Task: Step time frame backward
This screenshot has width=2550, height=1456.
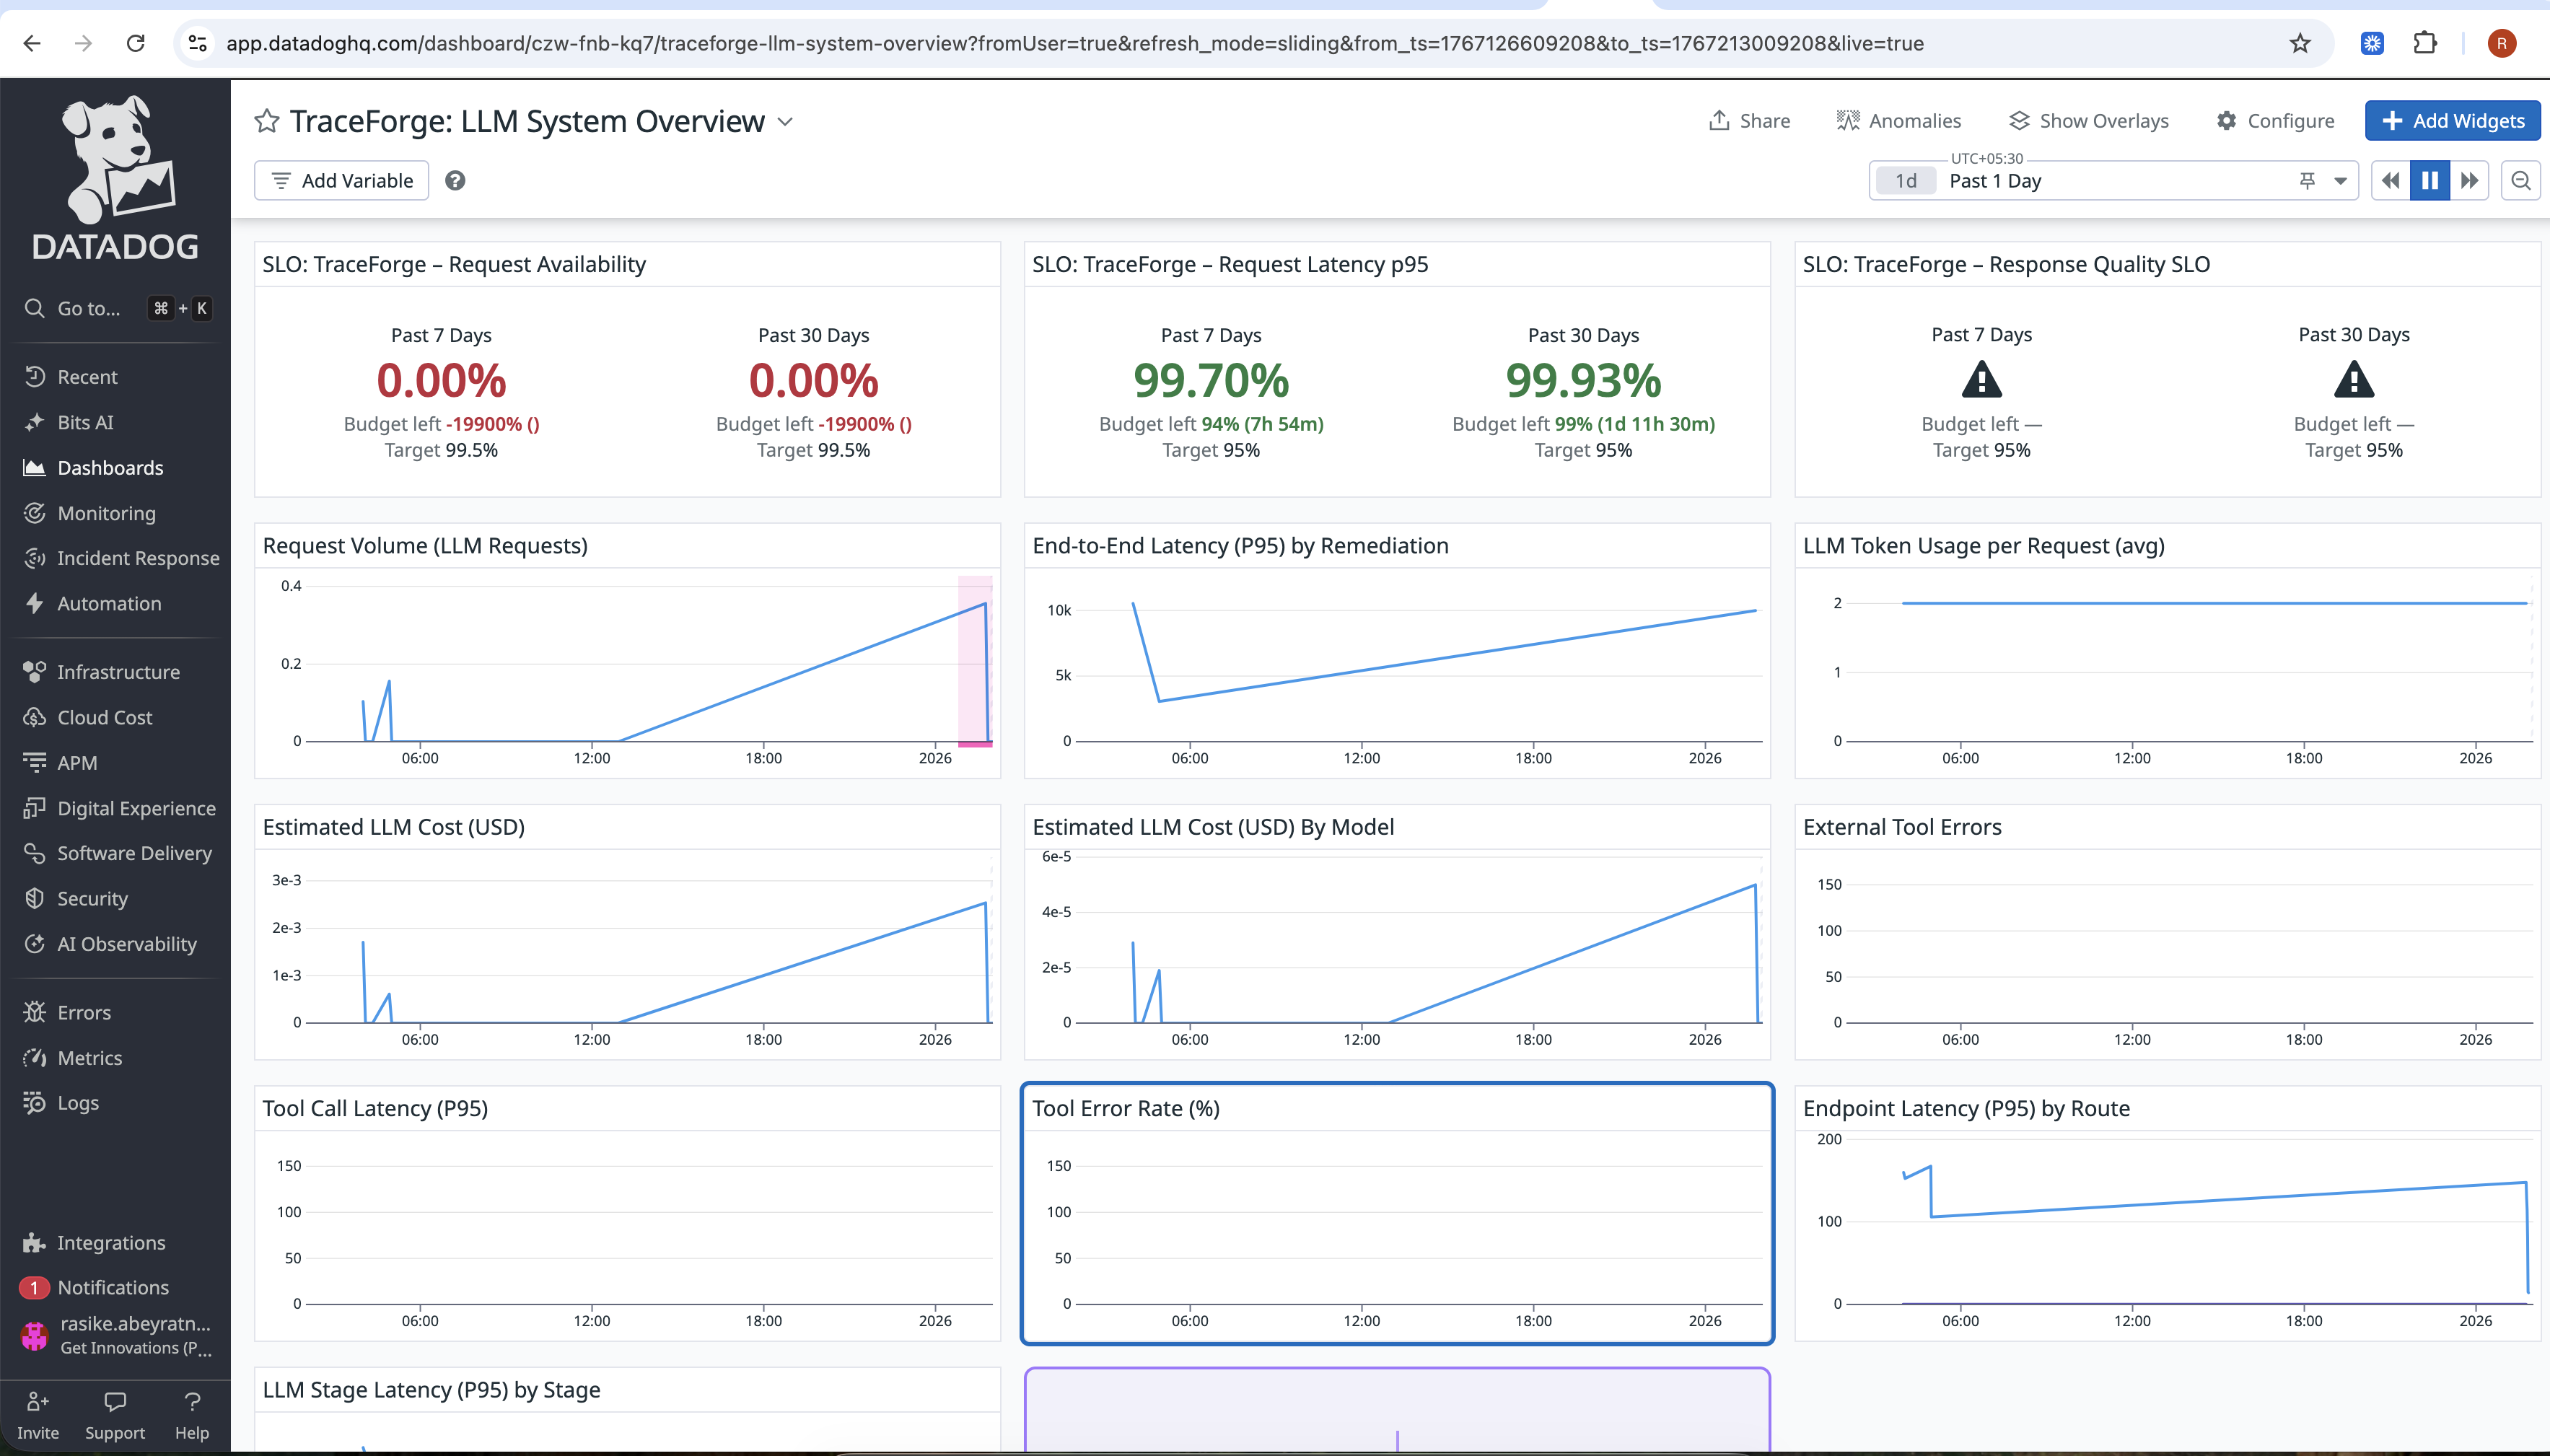Action: [2390, 181]
